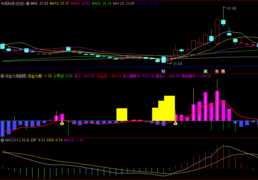Click the deepest blue bar at the left edge of 资金力度
The width and height of the screenshot is (258, 180).
[2, 128]
